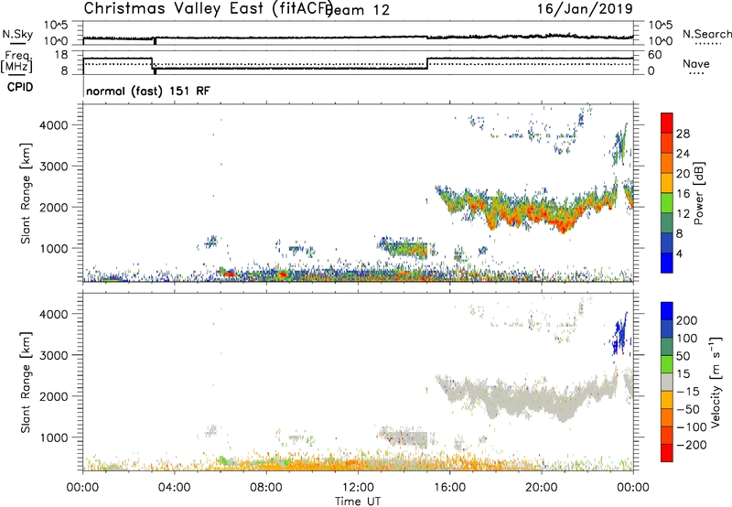Click the 20:00 time axis label
The image size is (732, 507).
click(x=541, y=488)
